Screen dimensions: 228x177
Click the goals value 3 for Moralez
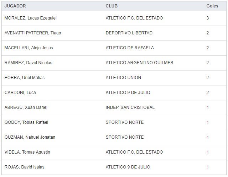pos(208,18)
